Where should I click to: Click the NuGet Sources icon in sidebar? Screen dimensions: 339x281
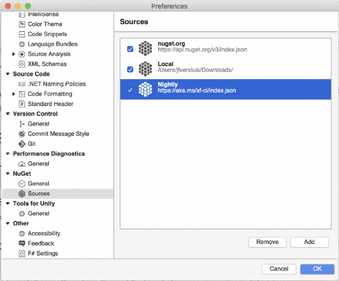[22, 194]
